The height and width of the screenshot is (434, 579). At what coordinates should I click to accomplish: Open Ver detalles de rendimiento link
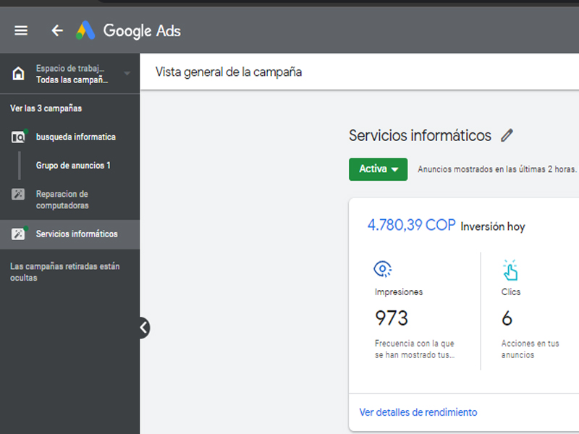tap(418, 412)
